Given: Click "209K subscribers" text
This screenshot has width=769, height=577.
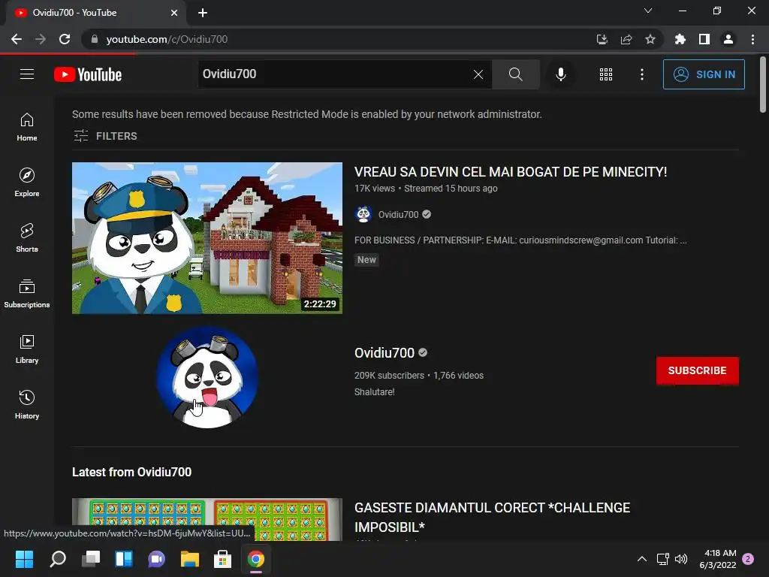Looking at the screenshot, I should [x=389, y=376].
